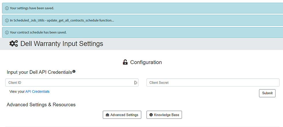Click the unlocked padlock icon beside Configuration
Viewport: 283px width, 127px height.
pos(125,62)
